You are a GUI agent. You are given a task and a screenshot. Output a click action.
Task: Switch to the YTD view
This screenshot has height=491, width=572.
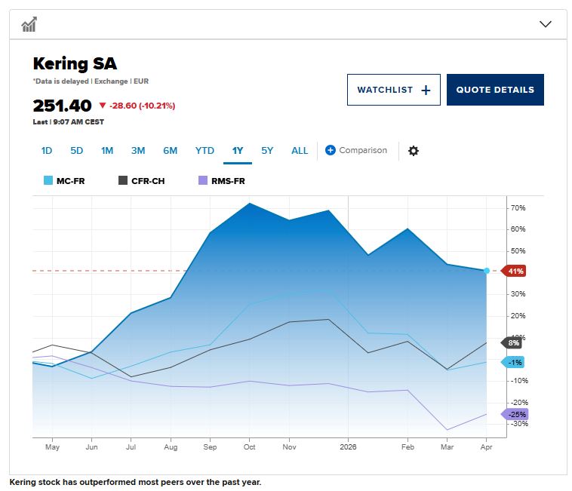tap(205, 151)
